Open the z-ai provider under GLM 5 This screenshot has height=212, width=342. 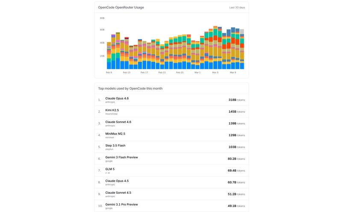[107, 173]
